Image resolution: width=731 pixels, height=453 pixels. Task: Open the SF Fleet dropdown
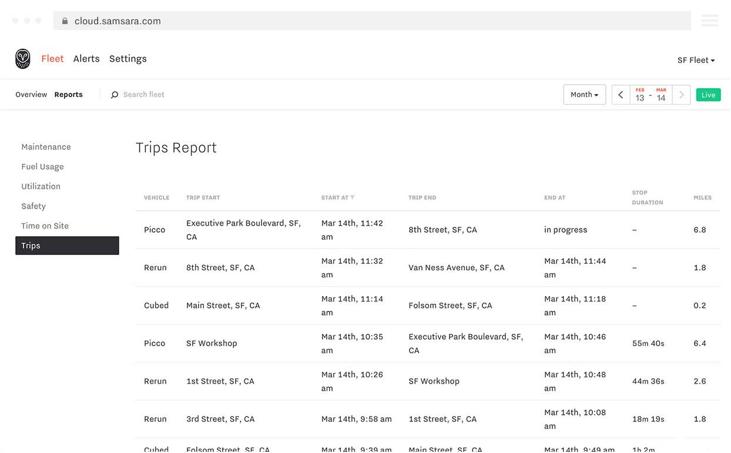[x=696, y=60]
